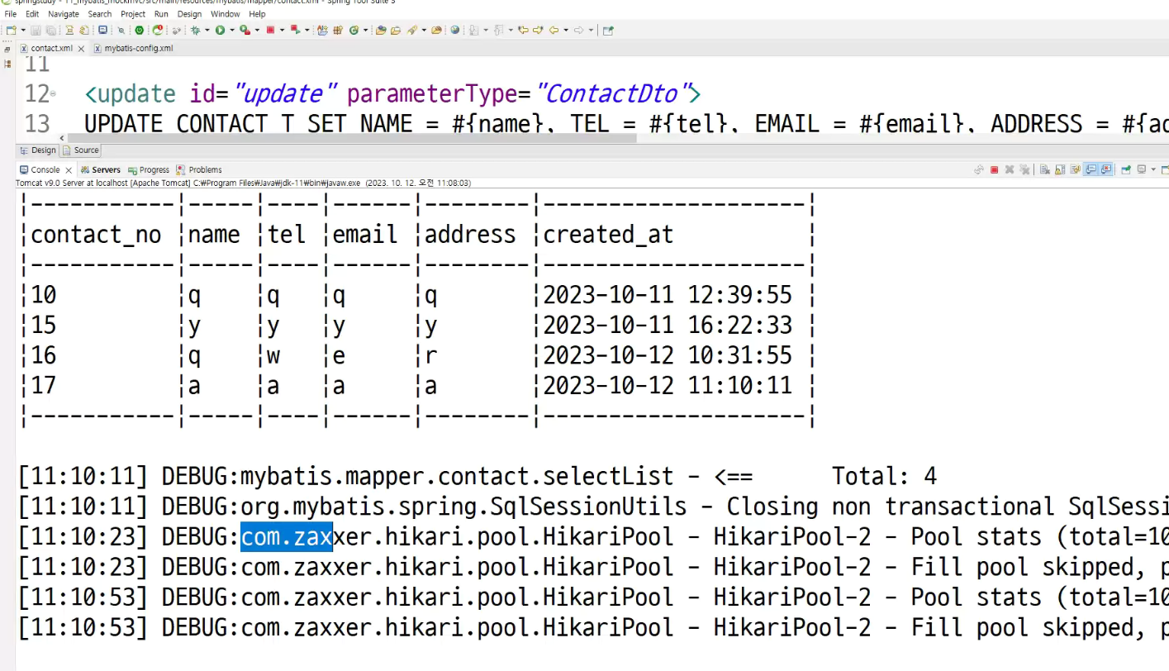Click the New file toolbar icon

point(11,30)
